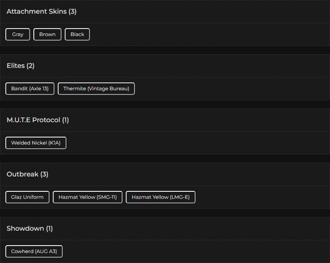Click the count beside M.U.T.E Protocol
This screenshot has height=263, width=330.
[65, 120]
